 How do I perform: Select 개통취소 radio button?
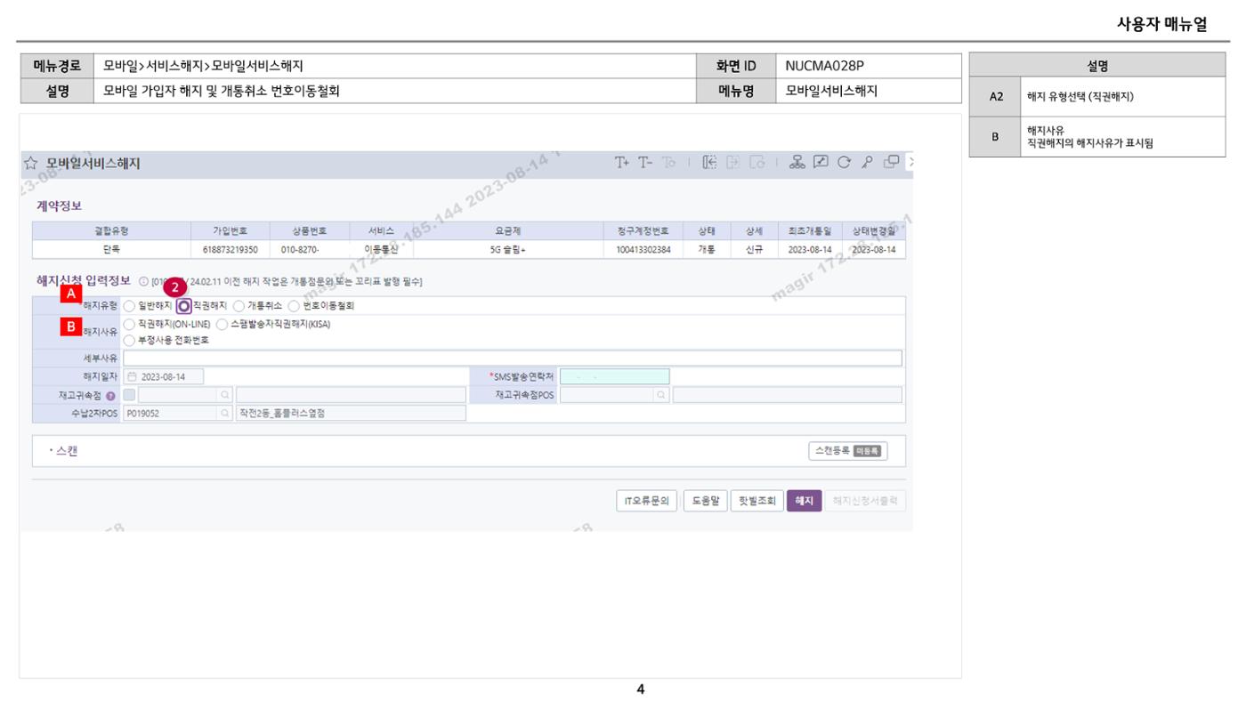point(239,306)
